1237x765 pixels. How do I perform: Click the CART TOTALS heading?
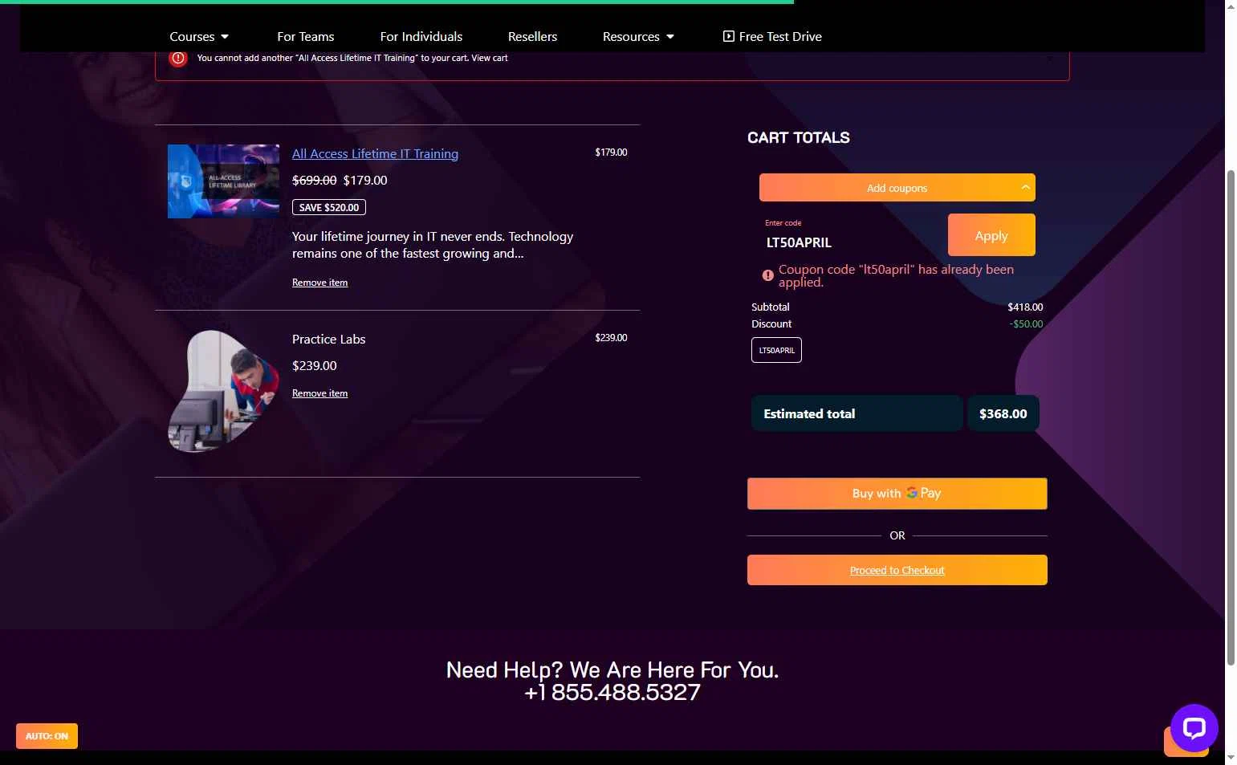click(x=798, y=137)
